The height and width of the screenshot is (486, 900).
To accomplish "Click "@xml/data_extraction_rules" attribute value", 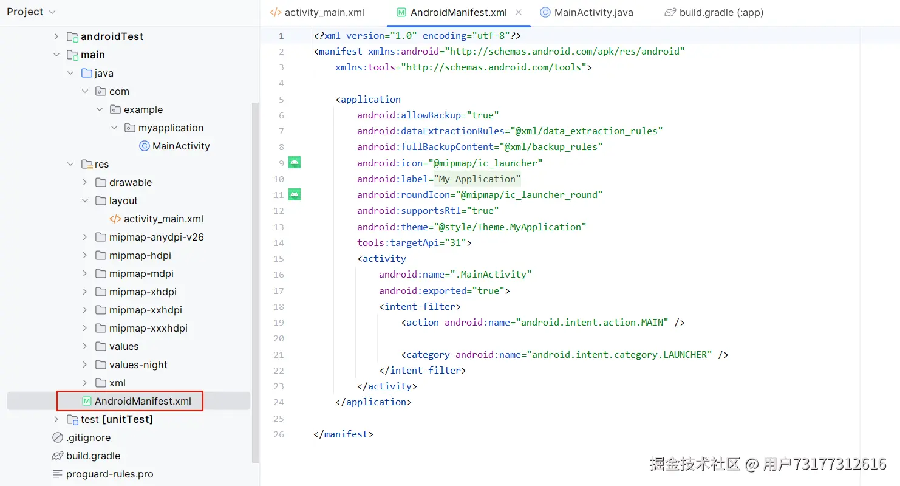I will 586,131.
